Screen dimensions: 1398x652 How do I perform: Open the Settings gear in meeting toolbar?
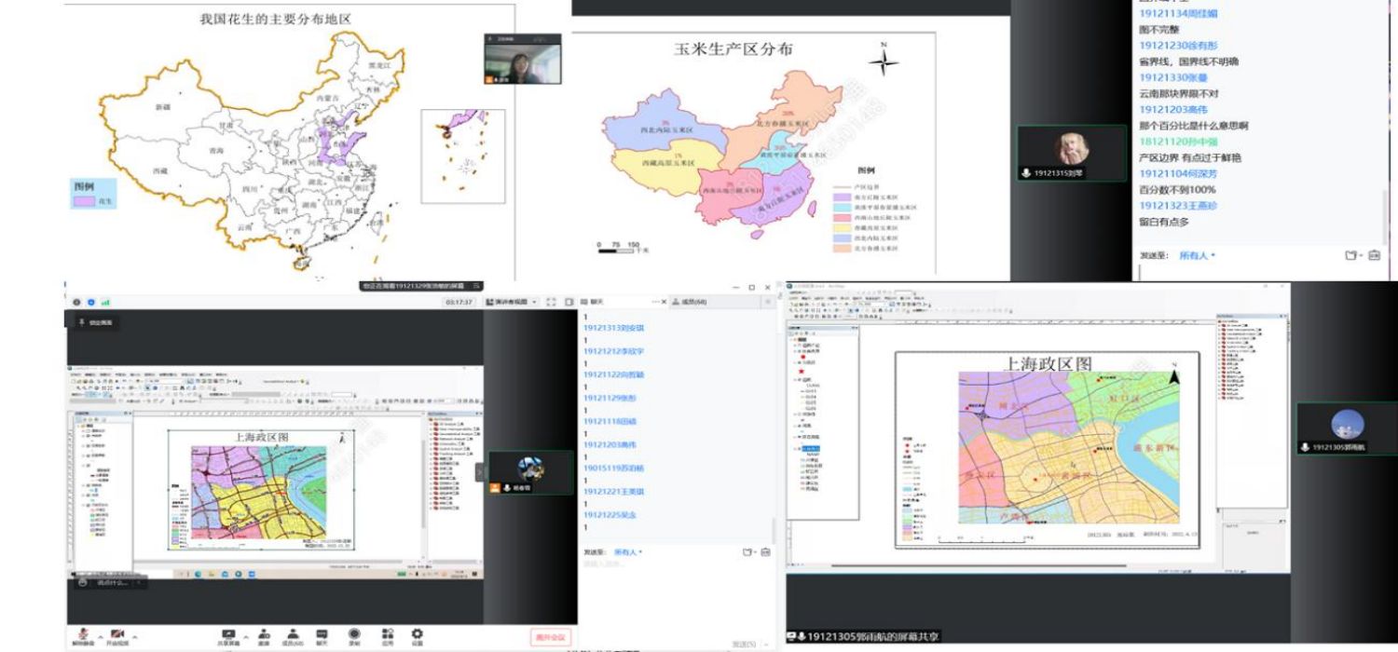click(x=417, y=633)
